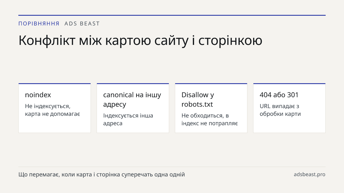Image resolution: width=344 pixels, height=193 pixels.
Task: Click 'URL випадає з обробки карти' description
Action: [280, 110]
